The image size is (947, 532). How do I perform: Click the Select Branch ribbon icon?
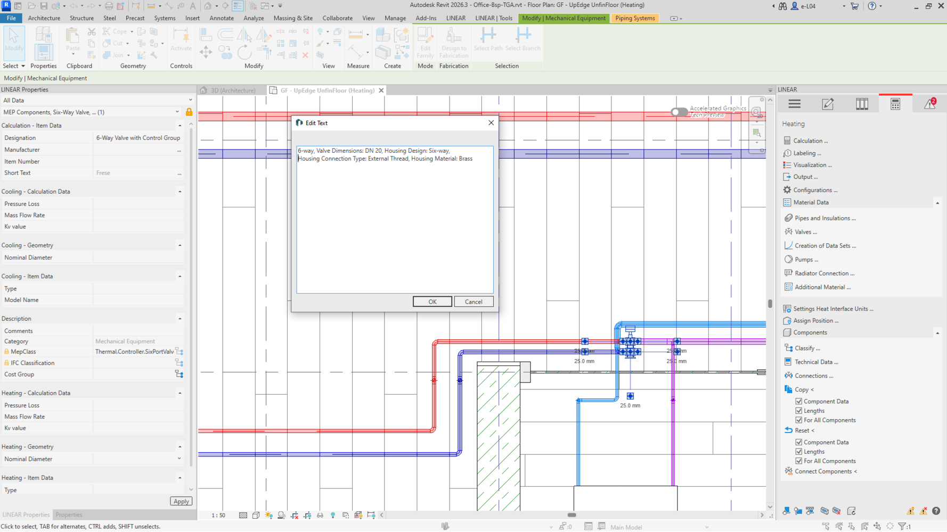click(523, 38)
